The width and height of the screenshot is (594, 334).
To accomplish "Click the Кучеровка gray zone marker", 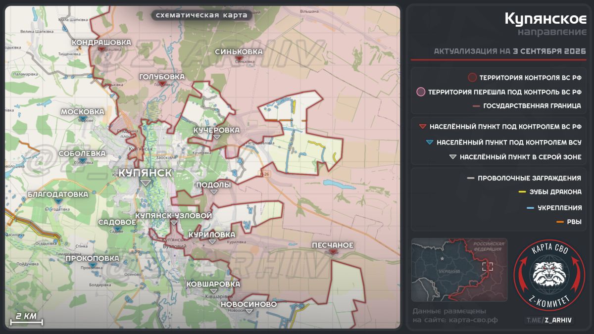I will [x=217, y=137].
